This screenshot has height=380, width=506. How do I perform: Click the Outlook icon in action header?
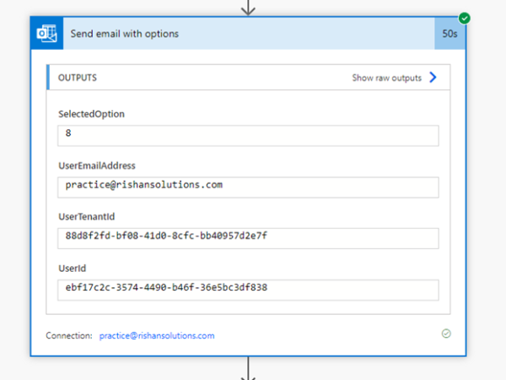(x=46, y=34)
